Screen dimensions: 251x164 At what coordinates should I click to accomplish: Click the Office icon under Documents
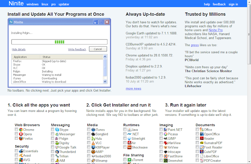pyautogui.click(x=202, y=130)
